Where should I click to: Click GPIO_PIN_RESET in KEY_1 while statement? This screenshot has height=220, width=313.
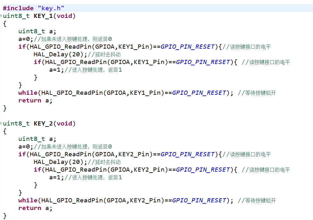(199, 93)
